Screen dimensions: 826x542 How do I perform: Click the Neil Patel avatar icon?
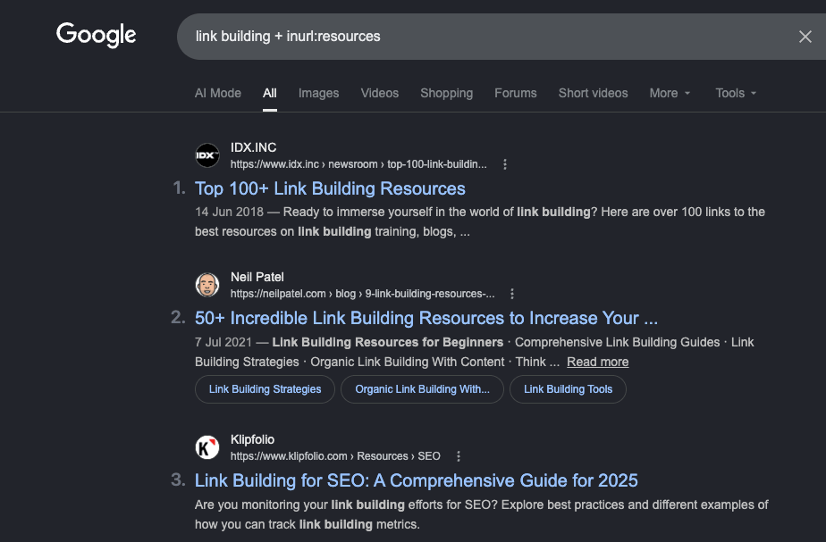[x=207, y=285]
